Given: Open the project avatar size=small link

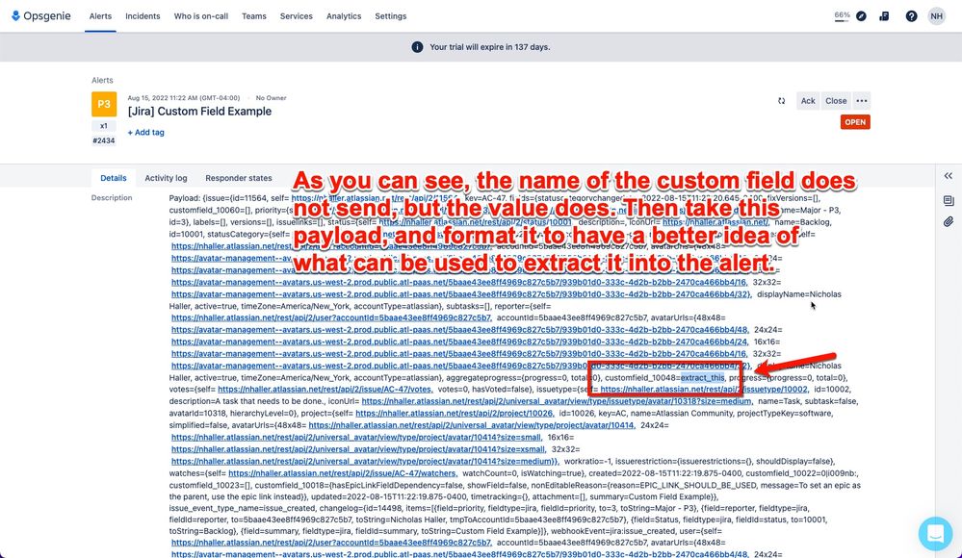Looking at the screenshot, I should (x=356, y=437).
